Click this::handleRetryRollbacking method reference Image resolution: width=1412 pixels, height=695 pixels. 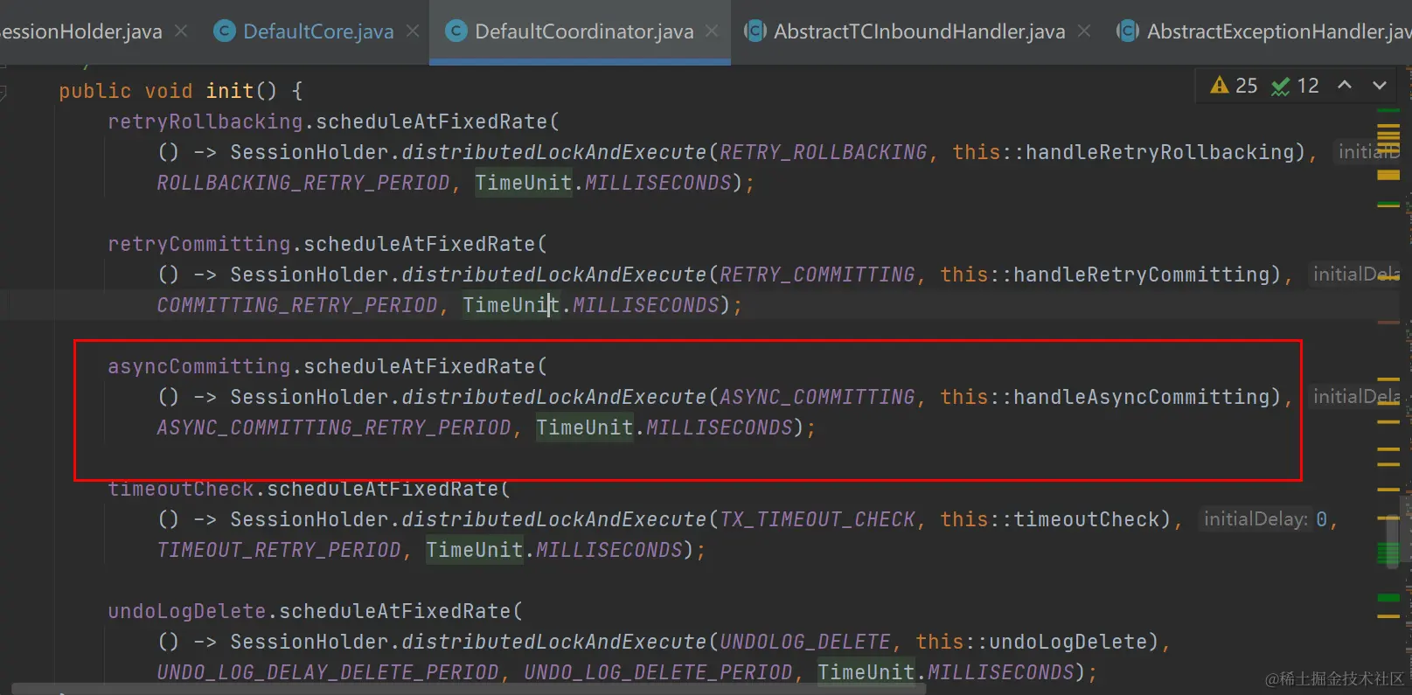(x=1123, y=152)
